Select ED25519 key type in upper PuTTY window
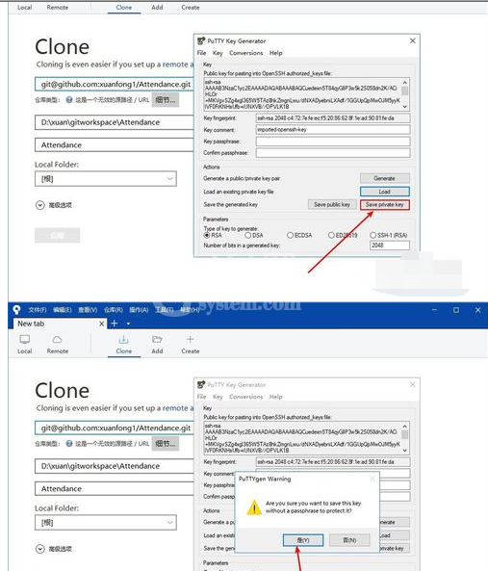 click(331, 235)
